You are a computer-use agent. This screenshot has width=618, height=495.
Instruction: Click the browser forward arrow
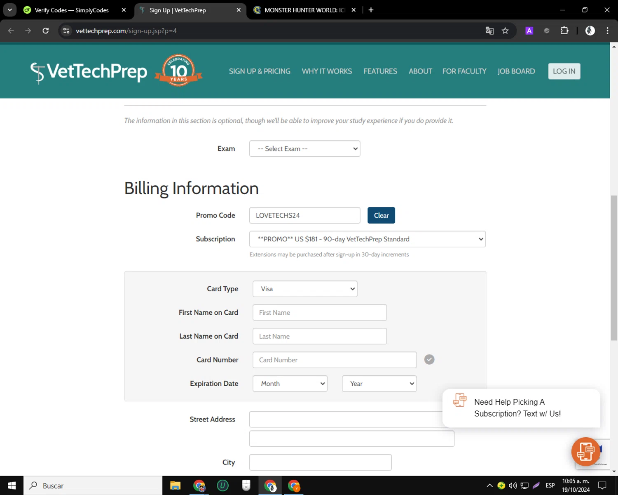(x=28, y=31)
